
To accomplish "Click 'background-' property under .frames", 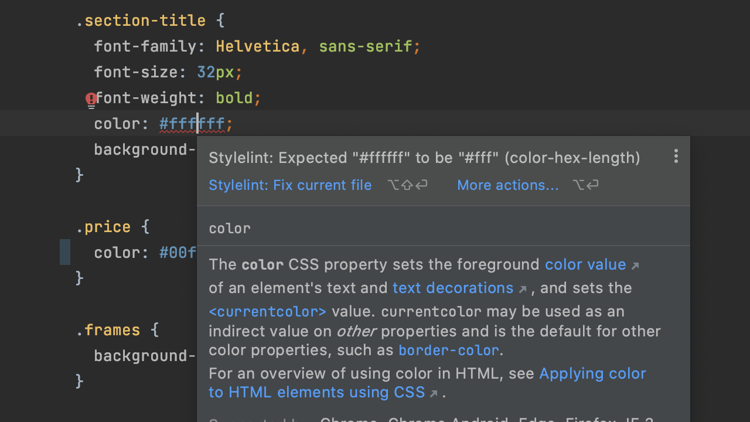I will (145, 356).
